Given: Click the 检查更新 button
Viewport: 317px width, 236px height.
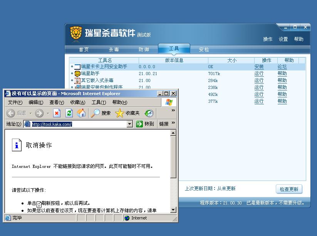Looking at the screenshot, I should (x=289, y=189).
